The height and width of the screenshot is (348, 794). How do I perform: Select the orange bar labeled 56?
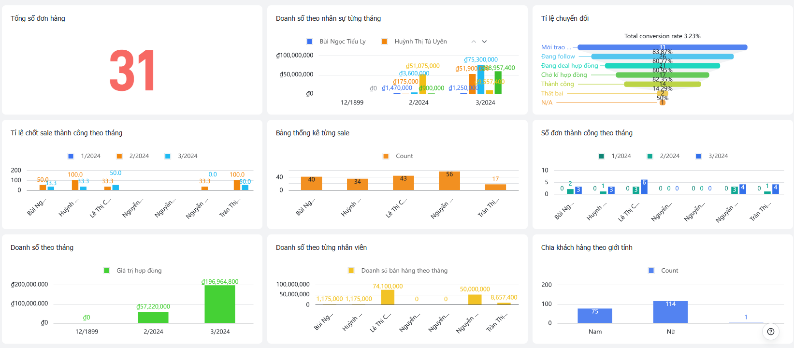449,181
